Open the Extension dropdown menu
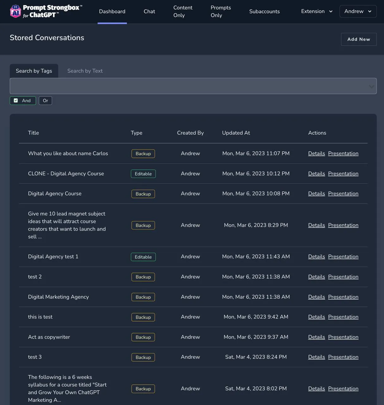Screen dimensions: 384x405 [317, 11]
